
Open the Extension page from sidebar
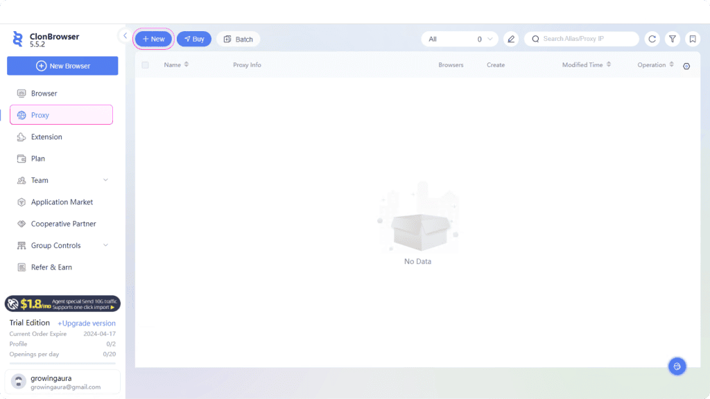click(x=46, y=137)
